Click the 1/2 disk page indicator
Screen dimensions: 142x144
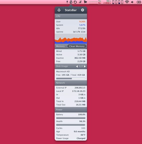(x=81, y=66)
